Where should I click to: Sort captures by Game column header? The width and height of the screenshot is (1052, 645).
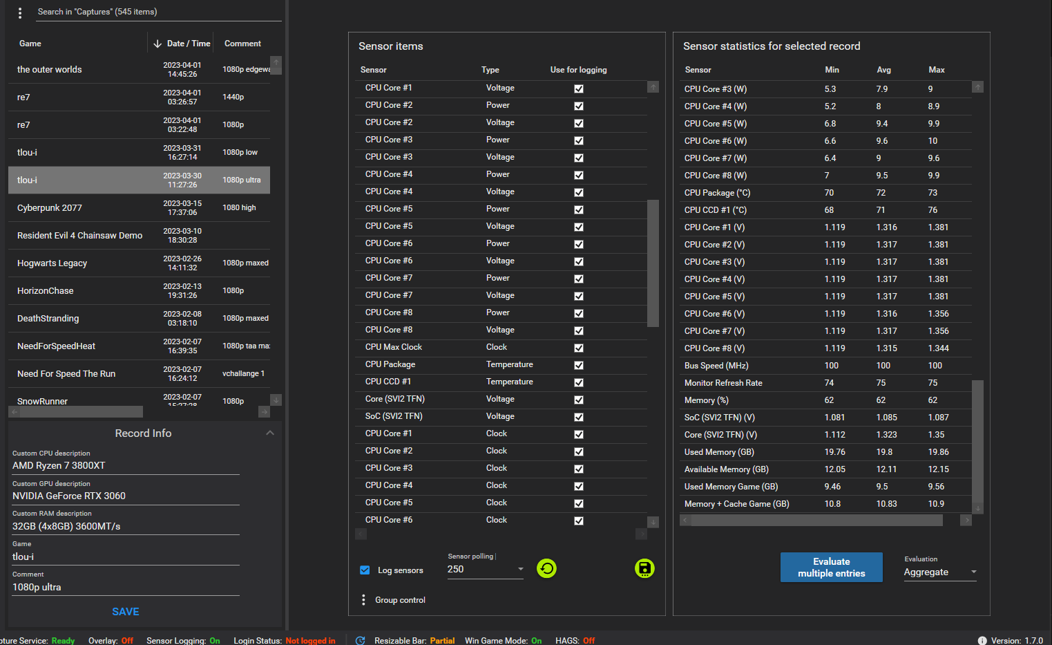click(30, 44)
